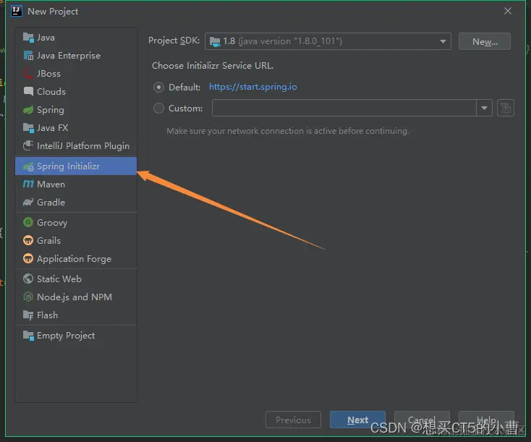
Task: Select the Custom service URL radio button
Action: click(x=158, y=109)
